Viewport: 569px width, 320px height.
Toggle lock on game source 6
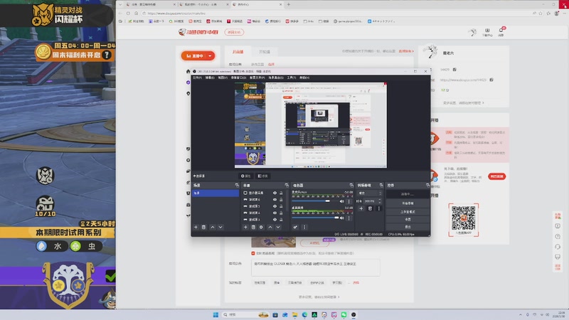point(281,200)
